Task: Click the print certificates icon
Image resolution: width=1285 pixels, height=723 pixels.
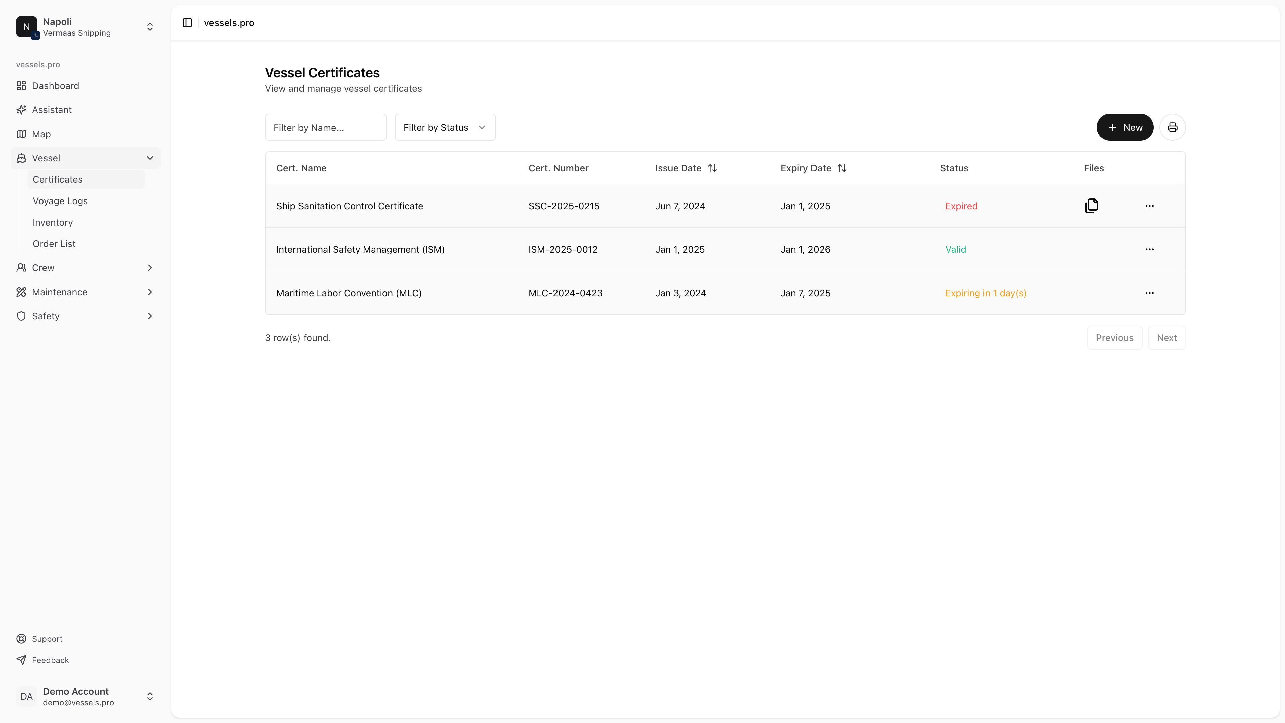Action: pos(1172,127)
